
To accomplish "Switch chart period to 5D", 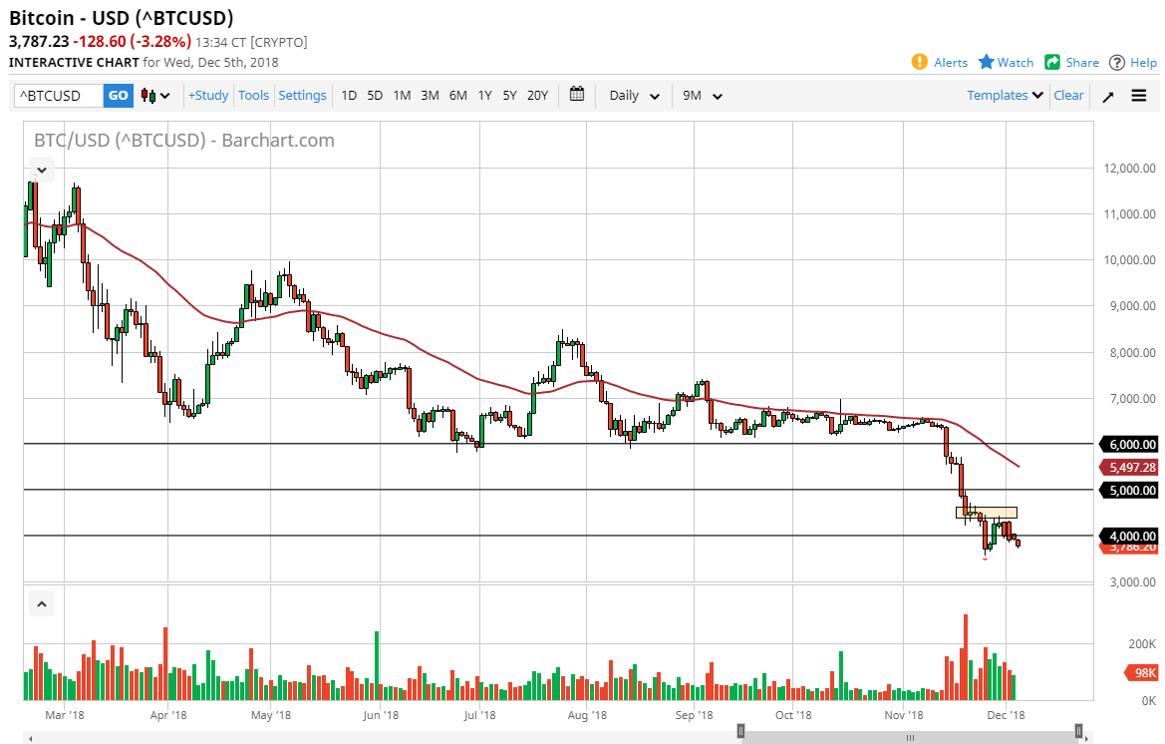I will [x=375, y=95].
